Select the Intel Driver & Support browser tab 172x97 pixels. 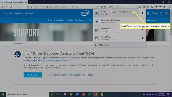click(x=14, y=2)
